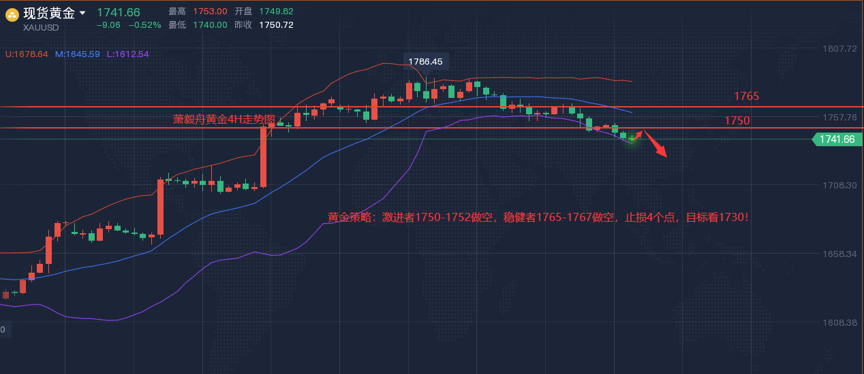864x374 pixels.
Task: Click the lower band indicator L:1612.54
Action: click(x=128, y=54)
